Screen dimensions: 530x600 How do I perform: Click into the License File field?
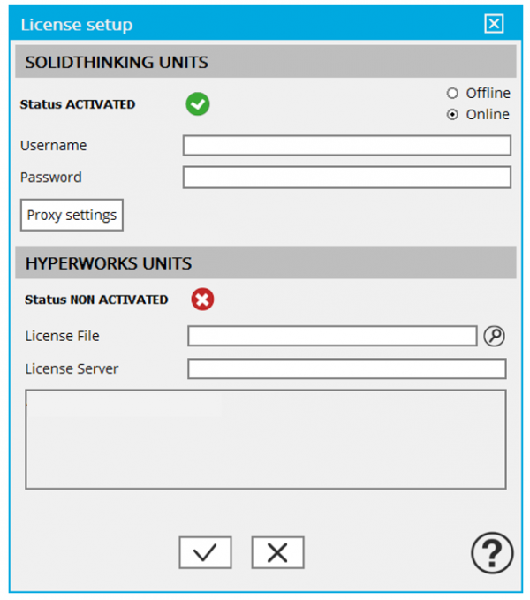click(x=332, y=336)
